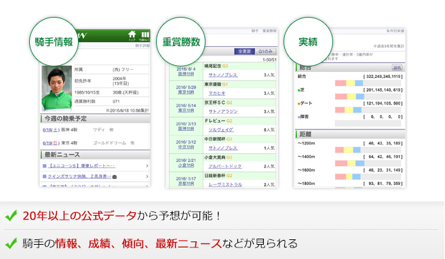Click the 30歳 (天秤座) age value

point(125,92)
